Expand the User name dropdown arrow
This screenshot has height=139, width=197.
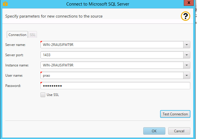click(x=187, y=75)
